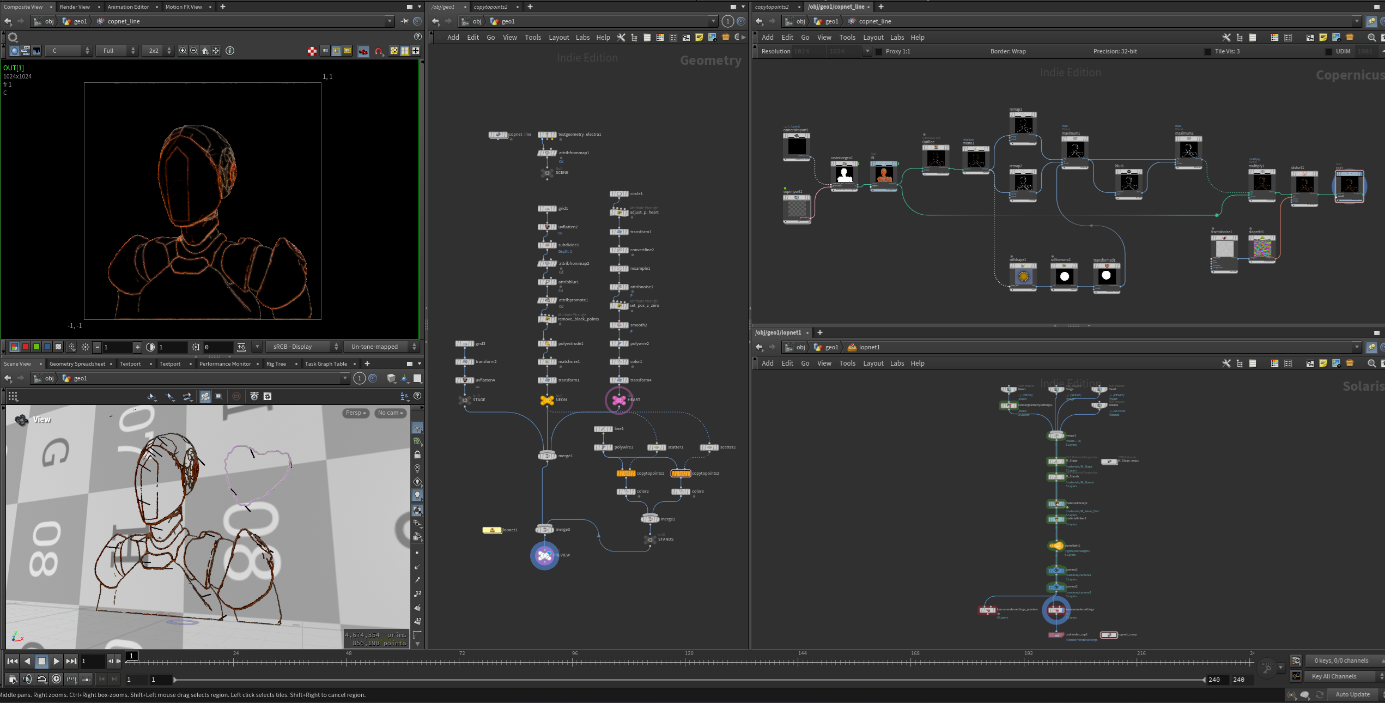Click the real-time playback toggle icon
This screenshot has width=1385, height=703.
tap(57, 679)
